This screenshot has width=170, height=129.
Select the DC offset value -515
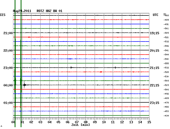click(x=166, y=85)
